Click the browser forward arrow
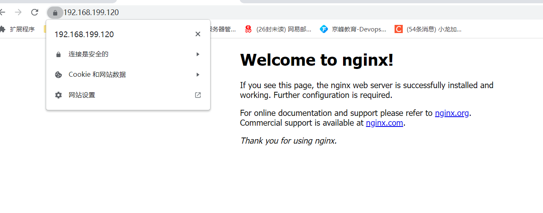Screen dimensions: 543x213 click(x=18, y=12)
